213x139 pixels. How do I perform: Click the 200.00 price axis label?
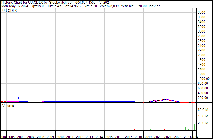(x=203, y=98)
